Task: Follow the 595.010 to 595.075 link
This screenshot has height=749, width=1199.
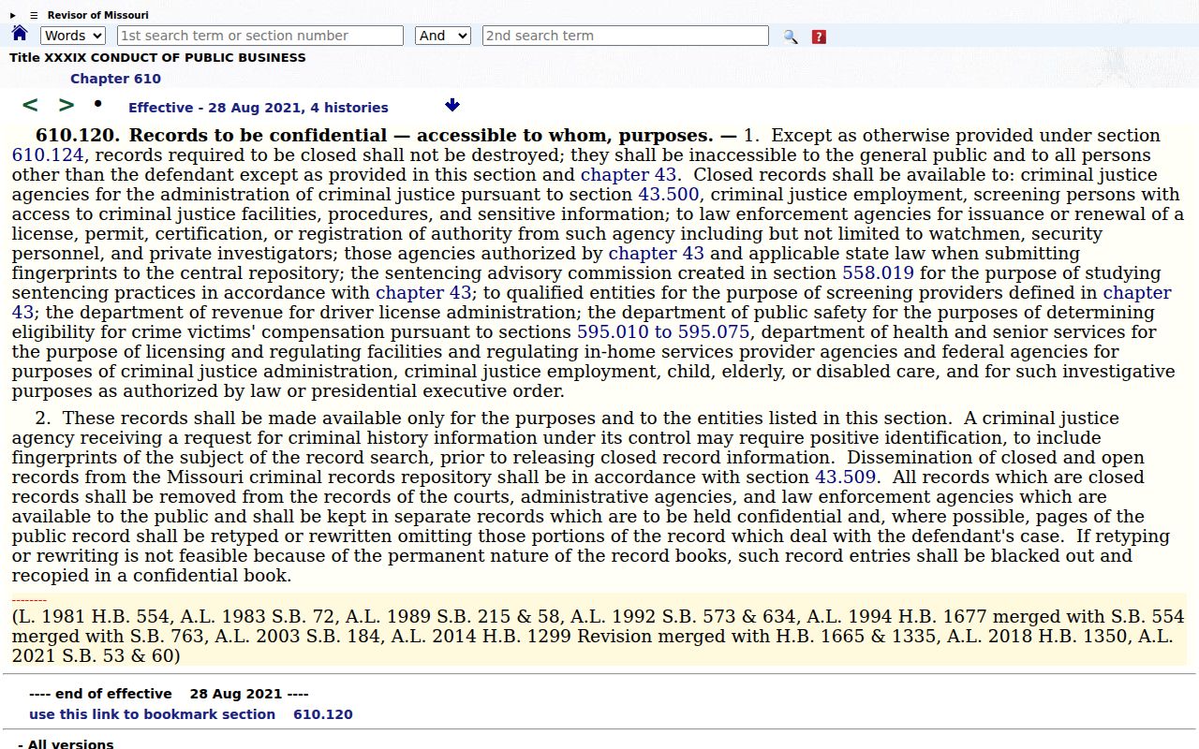Action: 663,332
